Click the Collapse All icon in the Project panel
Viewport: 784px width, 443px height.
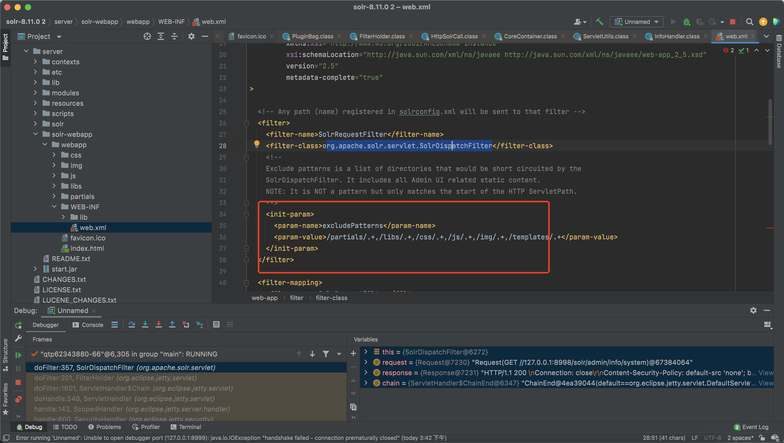click(174, 37)
